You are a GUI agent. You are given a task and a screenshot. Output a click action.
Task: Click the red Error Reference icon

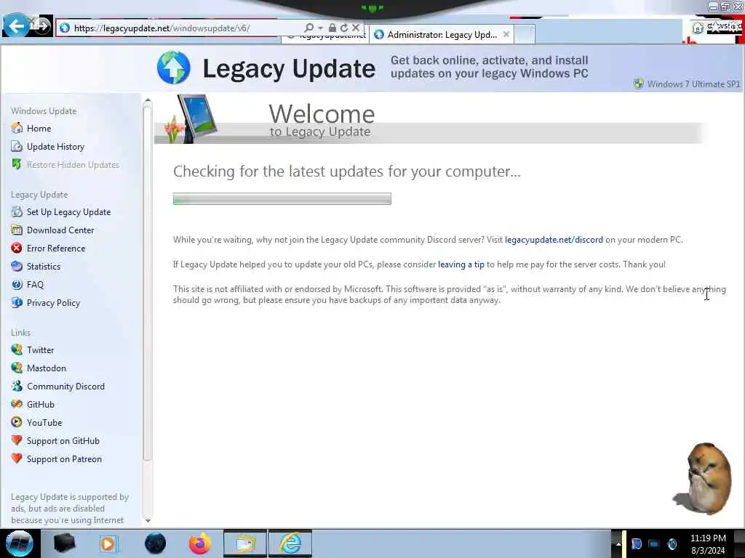(x=17, y=248)
